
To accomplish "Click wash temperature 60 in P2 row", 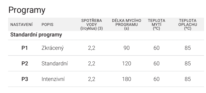I will [x=156, y=64].
